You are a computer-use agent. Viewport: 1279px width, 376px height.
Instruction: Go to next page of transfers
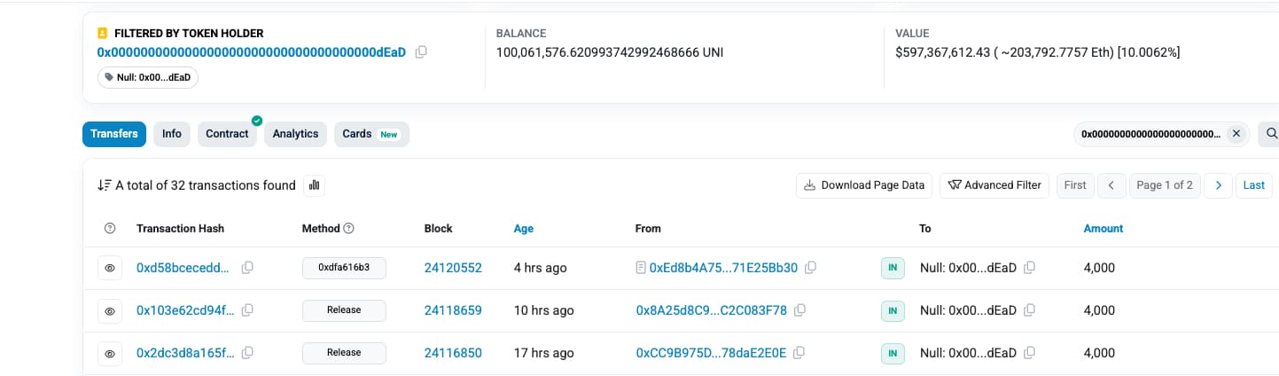pyautogui.click(x=1219, y=185)
